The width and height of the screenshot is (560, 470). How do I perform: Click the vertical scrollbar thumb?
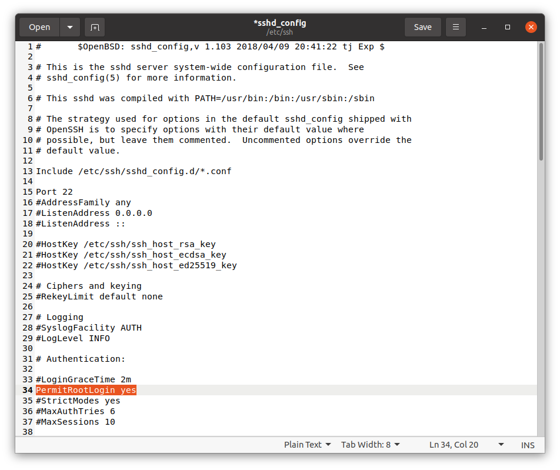coord(541,102)
